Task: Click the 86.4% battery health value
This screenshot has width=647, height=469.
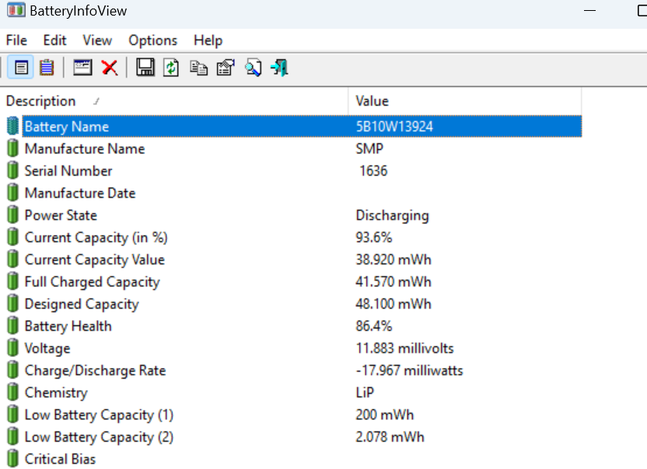Action: [373, 326]
